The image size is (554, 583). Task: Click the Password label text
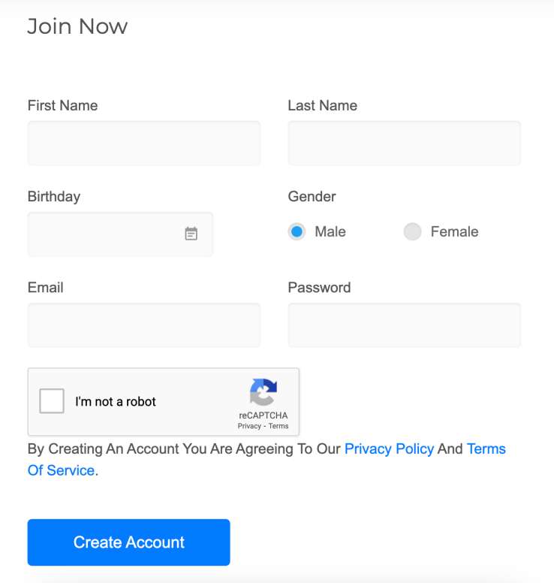(x=319, y=287)
